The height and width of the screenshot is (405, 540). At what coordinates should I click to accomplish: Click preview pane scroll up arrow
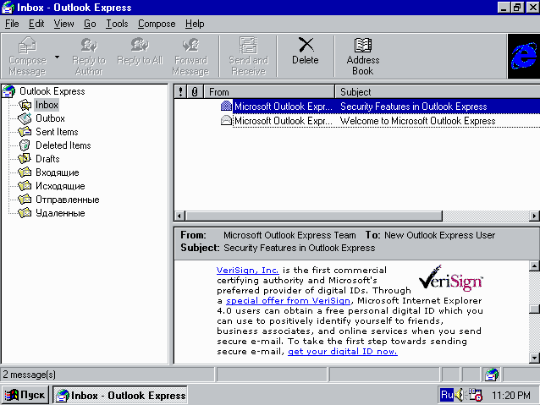click(534, 265)
